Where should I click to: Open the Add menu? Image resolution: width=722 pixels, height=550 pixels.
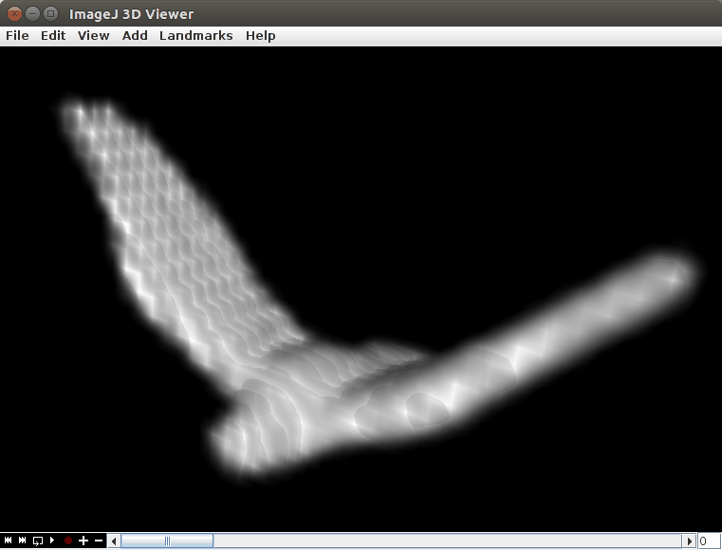coord(135,36)
